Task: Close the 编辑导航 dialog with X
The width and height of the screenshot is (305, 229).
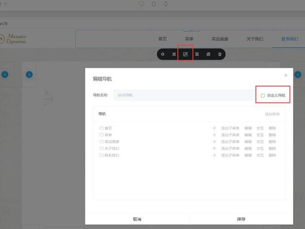Action: click(286, 75)
